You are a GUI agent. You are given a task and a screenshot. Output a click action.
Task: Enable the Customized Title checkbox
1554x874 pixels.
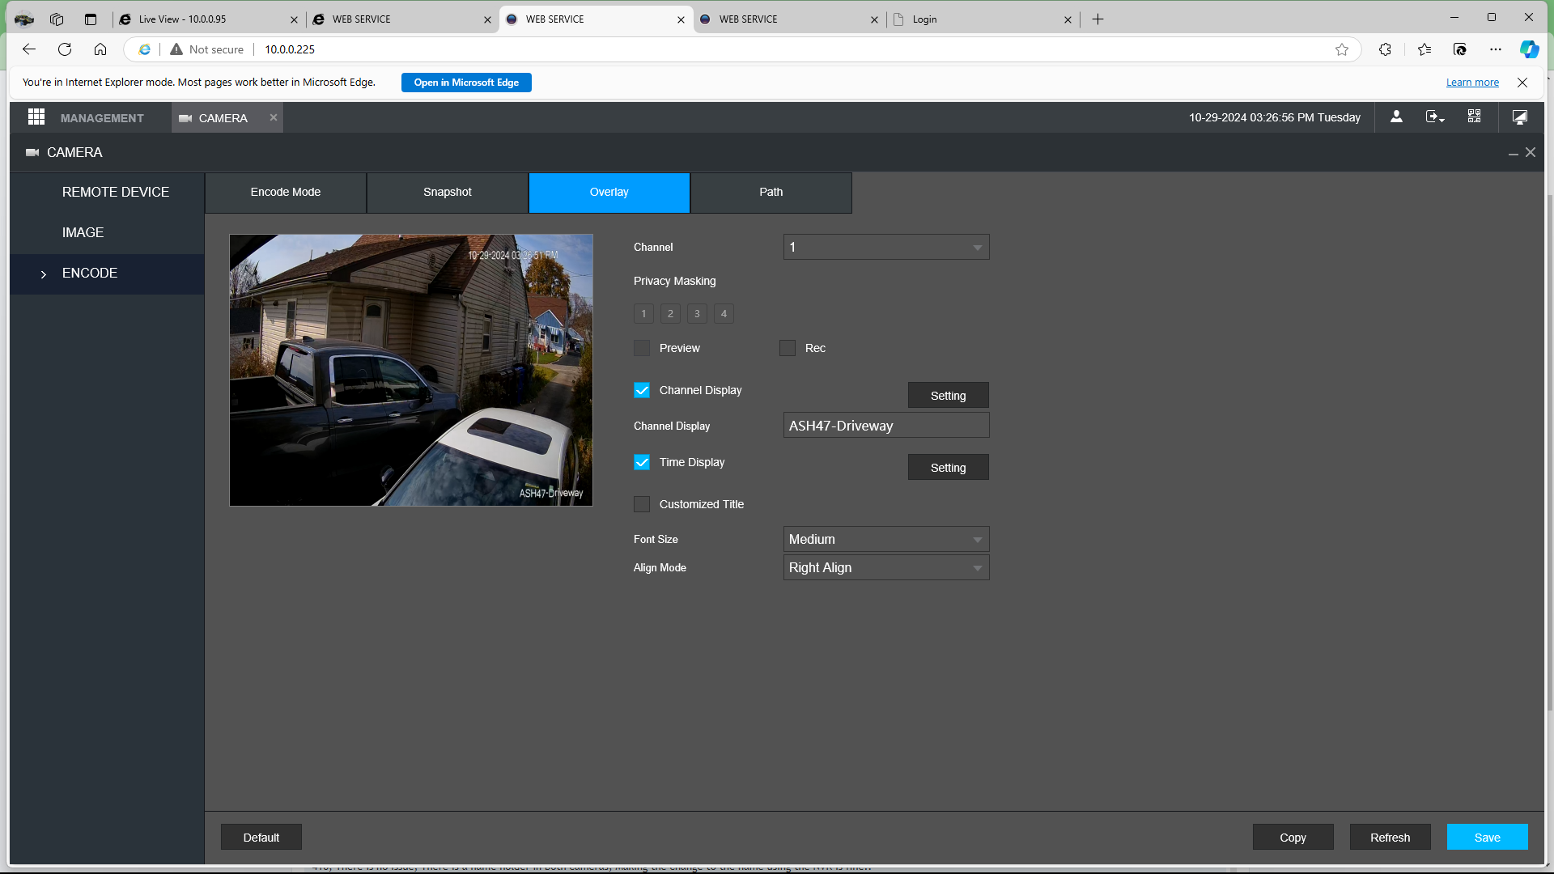[x=642, y=504]
